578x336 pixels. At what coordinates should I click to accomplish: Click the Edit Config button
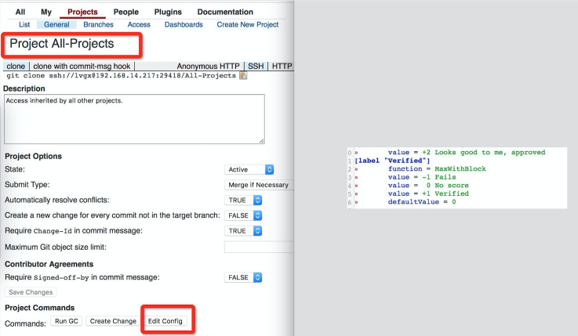tap(165, 321)
